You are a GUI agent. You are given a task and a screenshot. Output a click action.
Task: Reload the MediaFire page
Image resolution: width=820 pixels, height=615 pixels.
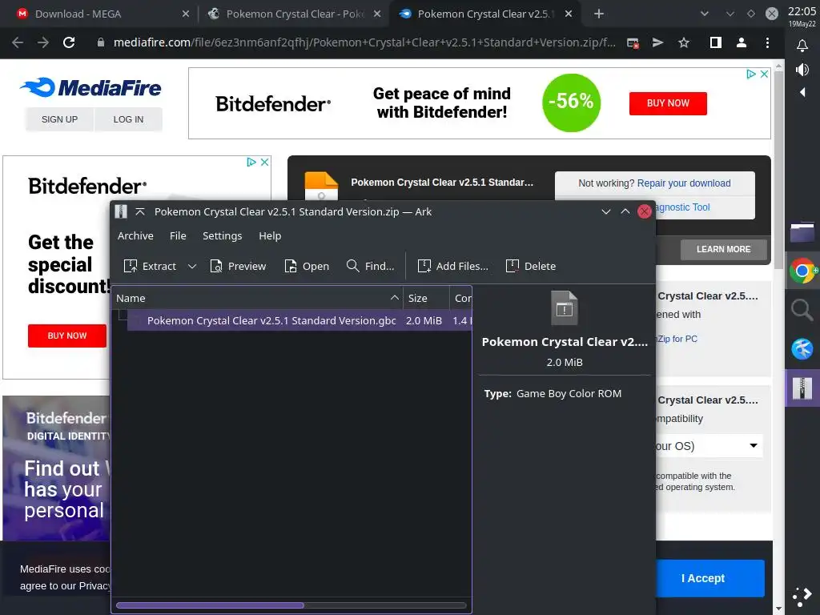coord(69,43)
